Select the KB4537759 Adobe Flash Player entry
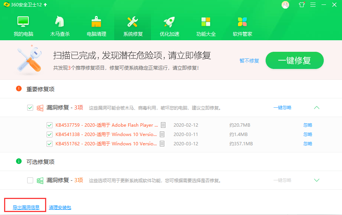This screenshot has width=342, height=215. (107, 125)
